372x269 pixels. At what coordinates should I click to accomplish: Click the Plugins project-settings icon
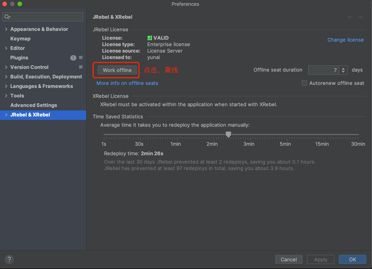click(x=80, y=57)
